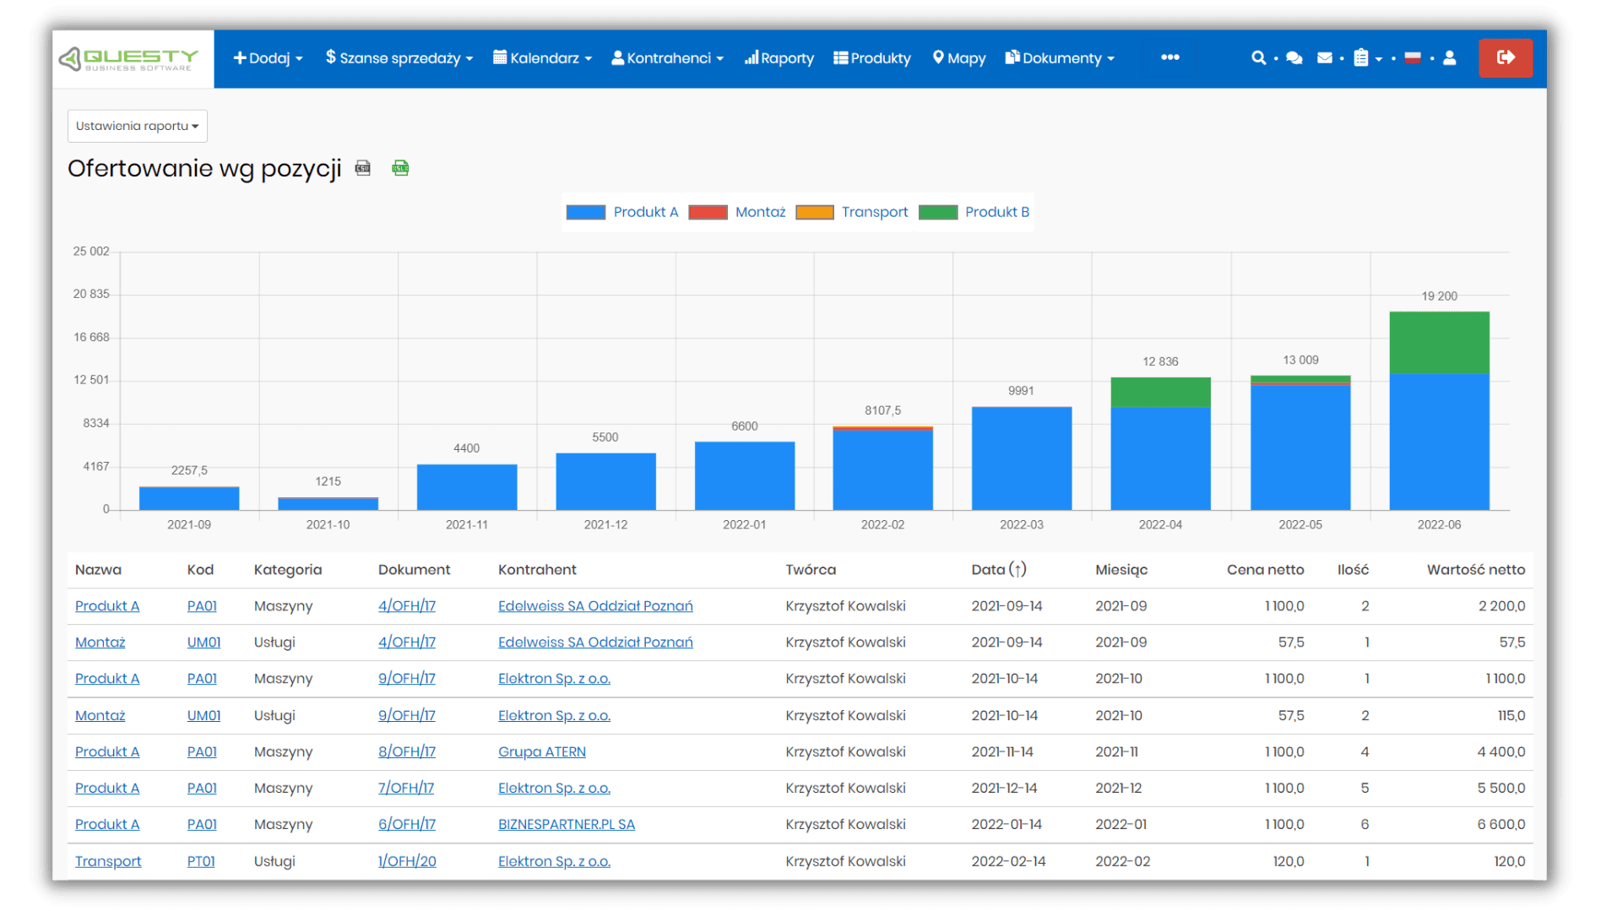Open 9/OFH/17 link in Produkt A row
The image size is (1601, 911).
click(x=407, y=679)
